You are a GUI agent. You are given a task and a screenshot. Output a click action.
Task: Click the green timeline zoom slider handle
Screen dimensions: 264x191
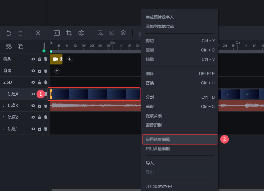click(44, 51)
